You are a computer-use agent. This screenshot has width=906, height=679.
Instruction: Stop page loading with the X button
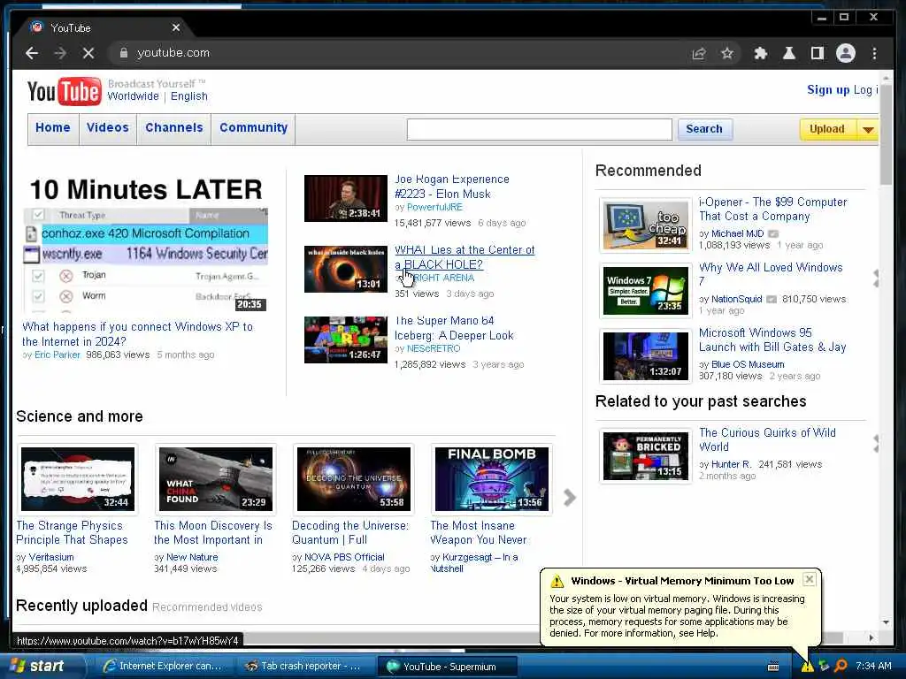pos(88,53)
